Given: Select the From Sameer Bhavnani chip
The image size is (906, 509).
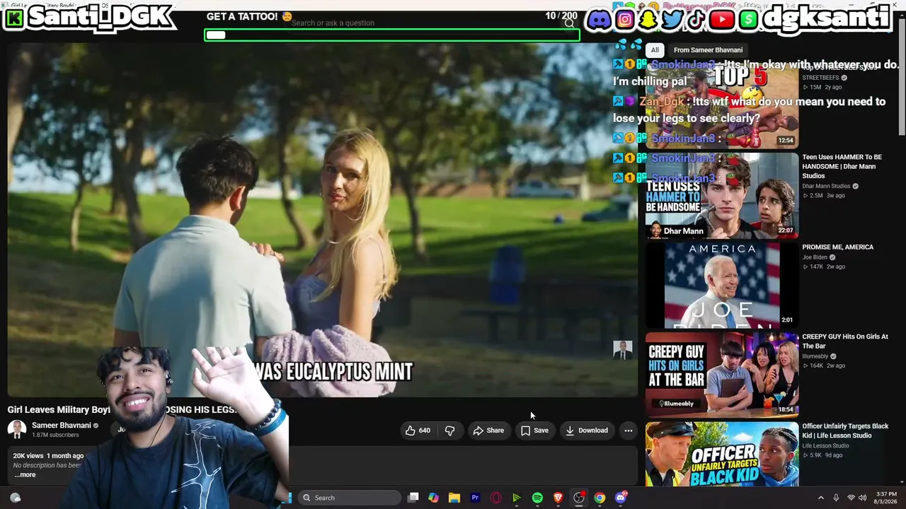Looking at the screenshot, I should click(x=708, y=50).
